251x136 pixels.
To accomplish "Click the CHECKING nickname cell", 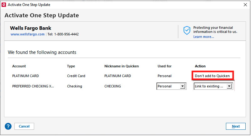I will pyautogui.click(x=112, y=86).
